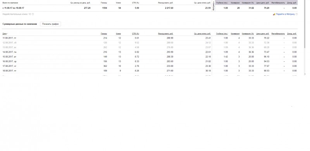
Task: Click total average click price 23.59
Action: [208, 8]
